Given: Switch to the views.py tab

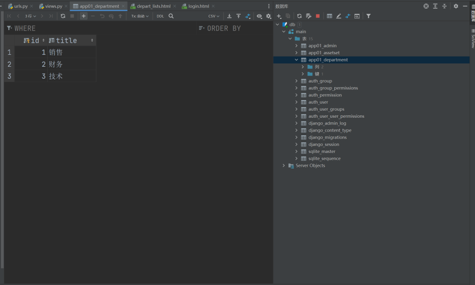Looking at the screenshot, I should [53, 6].
